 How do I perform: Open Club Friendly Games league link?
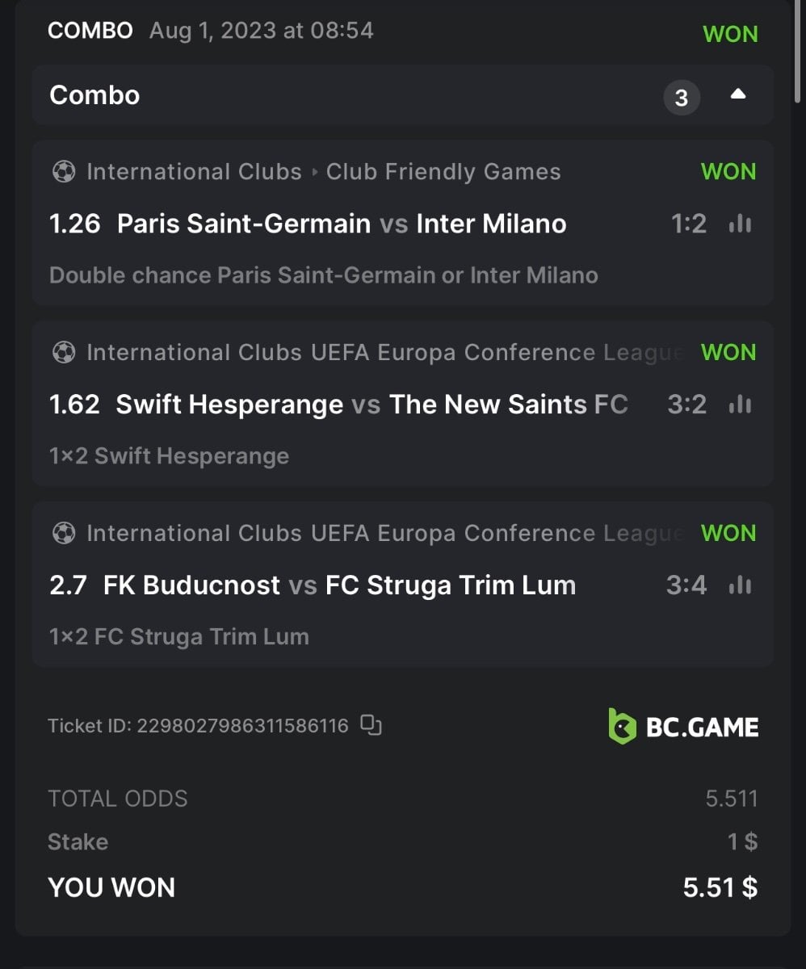[443, 172]
